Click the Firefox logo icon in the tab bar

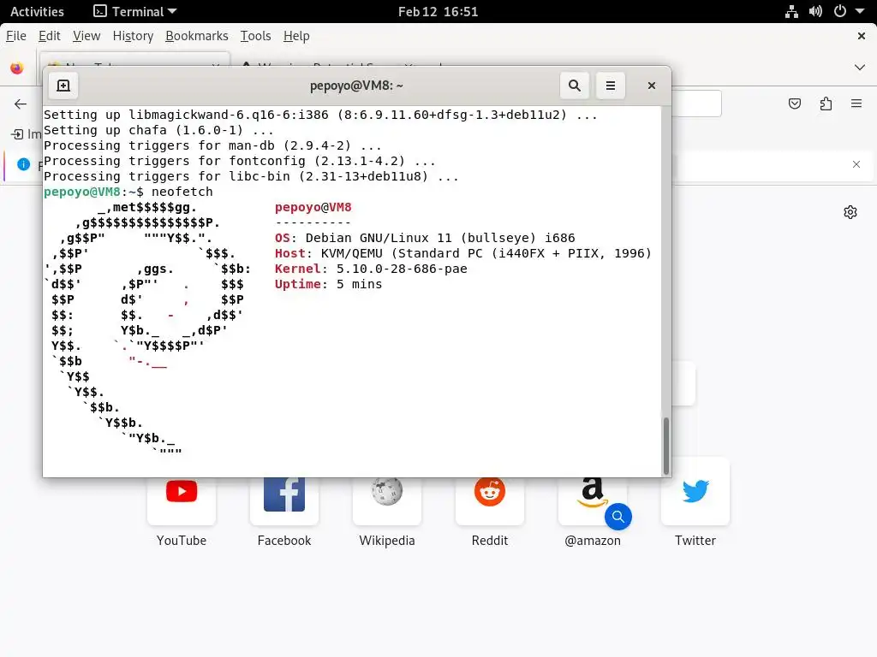17,68
